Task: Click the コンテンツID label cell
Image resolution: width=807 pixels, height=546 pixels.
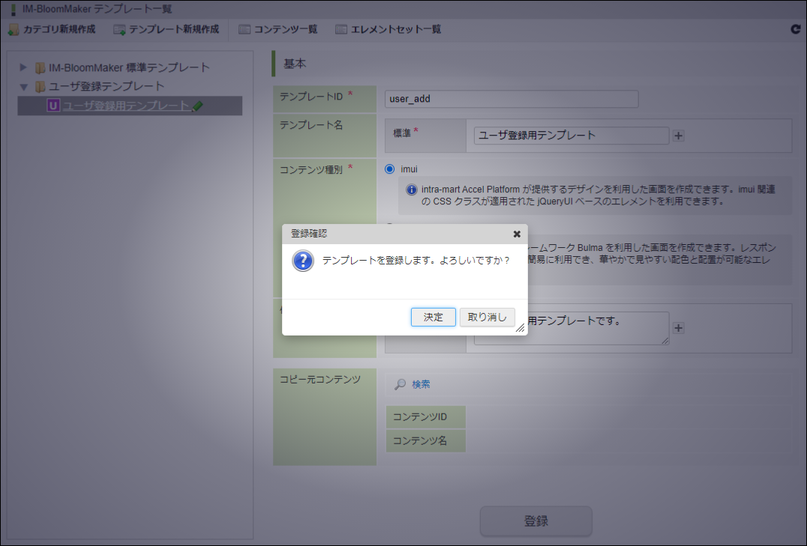Action: point(426,417)
